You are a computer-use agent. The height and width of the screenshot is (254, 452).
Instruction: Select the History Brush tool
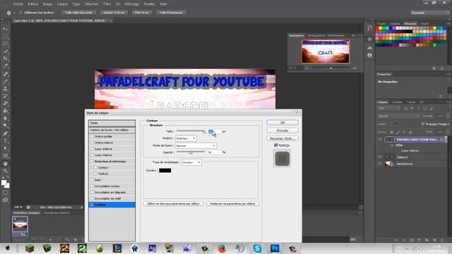tap(5, 96)
